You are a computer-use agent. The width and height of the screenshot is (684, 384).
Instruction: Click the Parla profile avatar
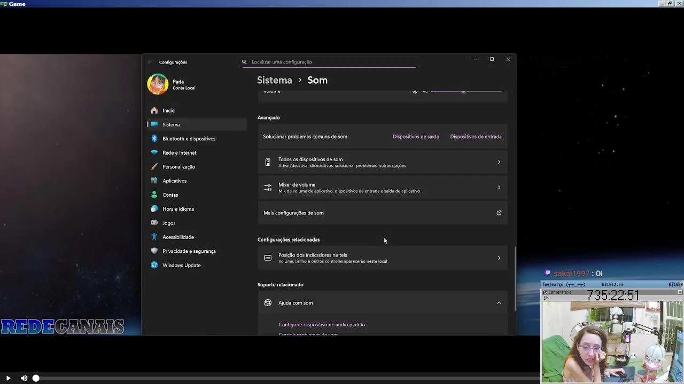[158, 84]
